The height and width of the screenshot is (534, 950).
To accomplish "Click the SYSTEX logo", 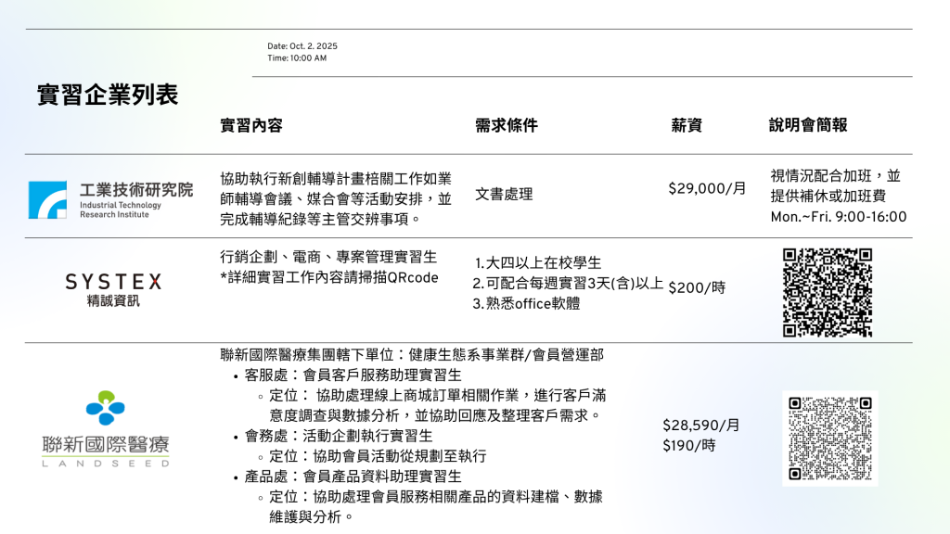I will pos(113,282).
